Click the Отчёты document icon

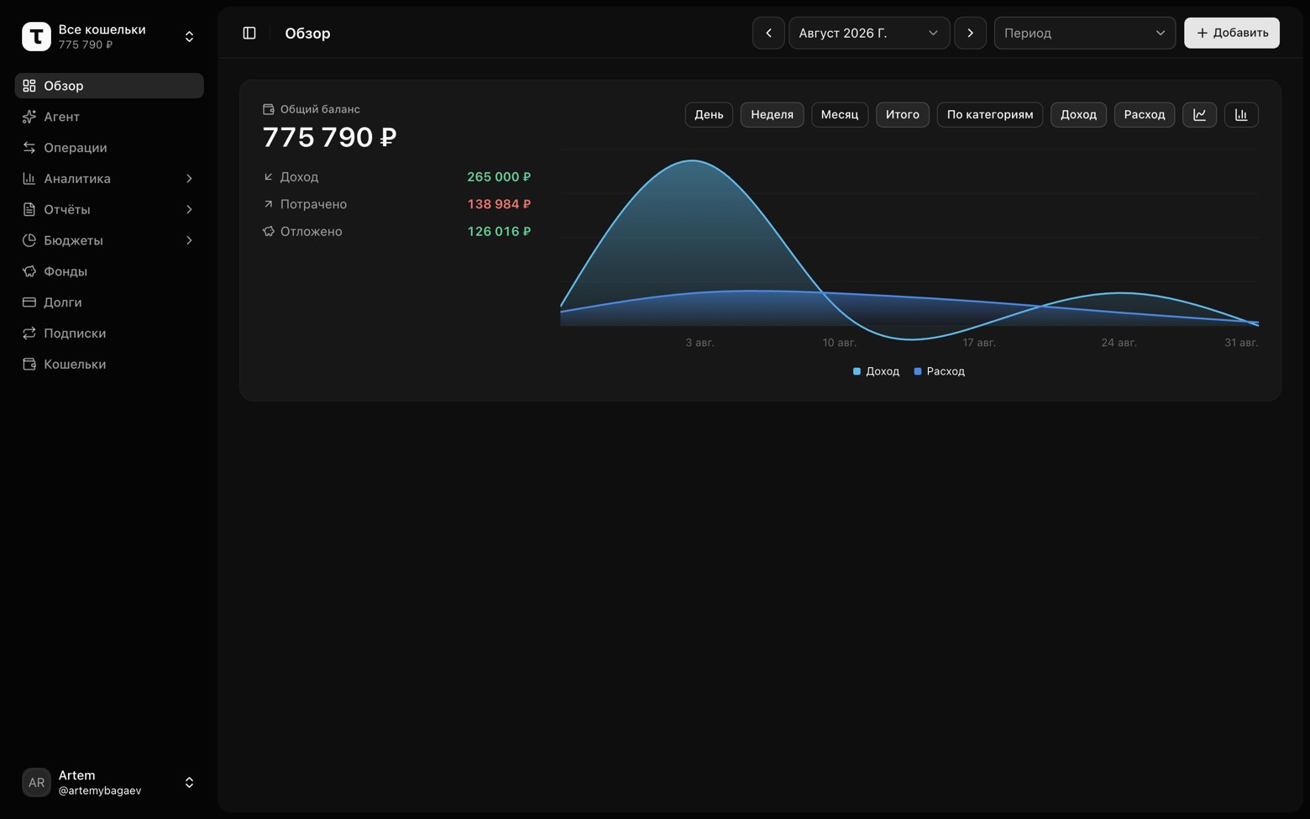29,209
